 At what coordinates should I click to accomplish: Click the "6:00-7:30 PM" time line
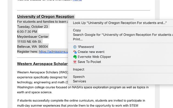(x=27, y=32)
